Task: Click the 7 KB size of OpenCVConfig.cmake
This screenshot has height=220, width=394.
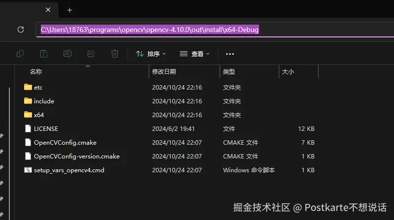Action: 308,143
